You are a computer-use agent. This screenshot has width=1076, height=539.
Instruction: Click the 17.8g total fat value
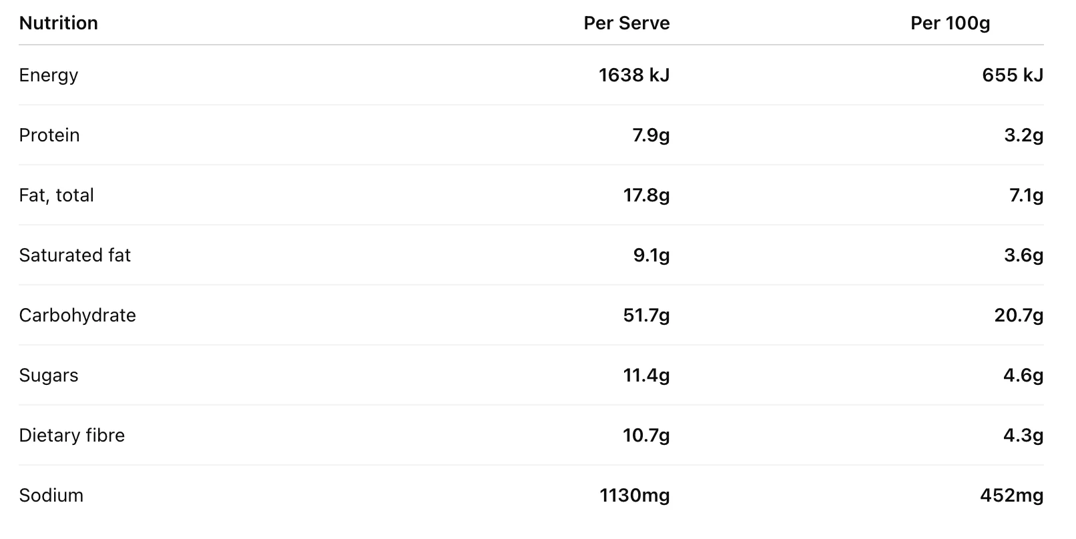[646, 195]
